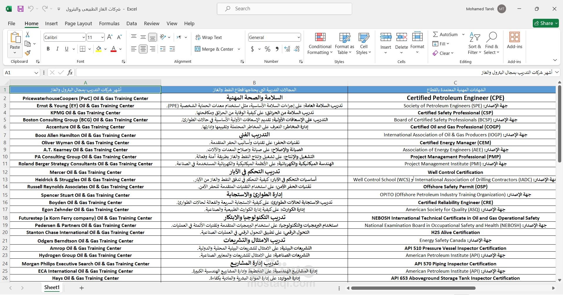Open the Formulas tab
The image size is (563, 295).
tap(109, 23)
